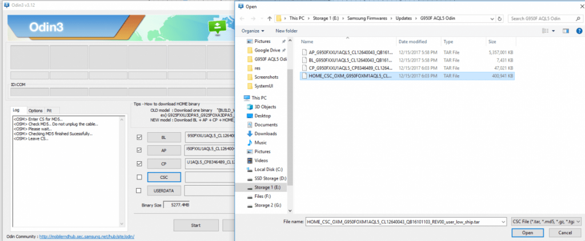Sort files by Date modified column
The width and height of the screenshot is (585, 241).
pyautogui.click(x=412, y=42)
